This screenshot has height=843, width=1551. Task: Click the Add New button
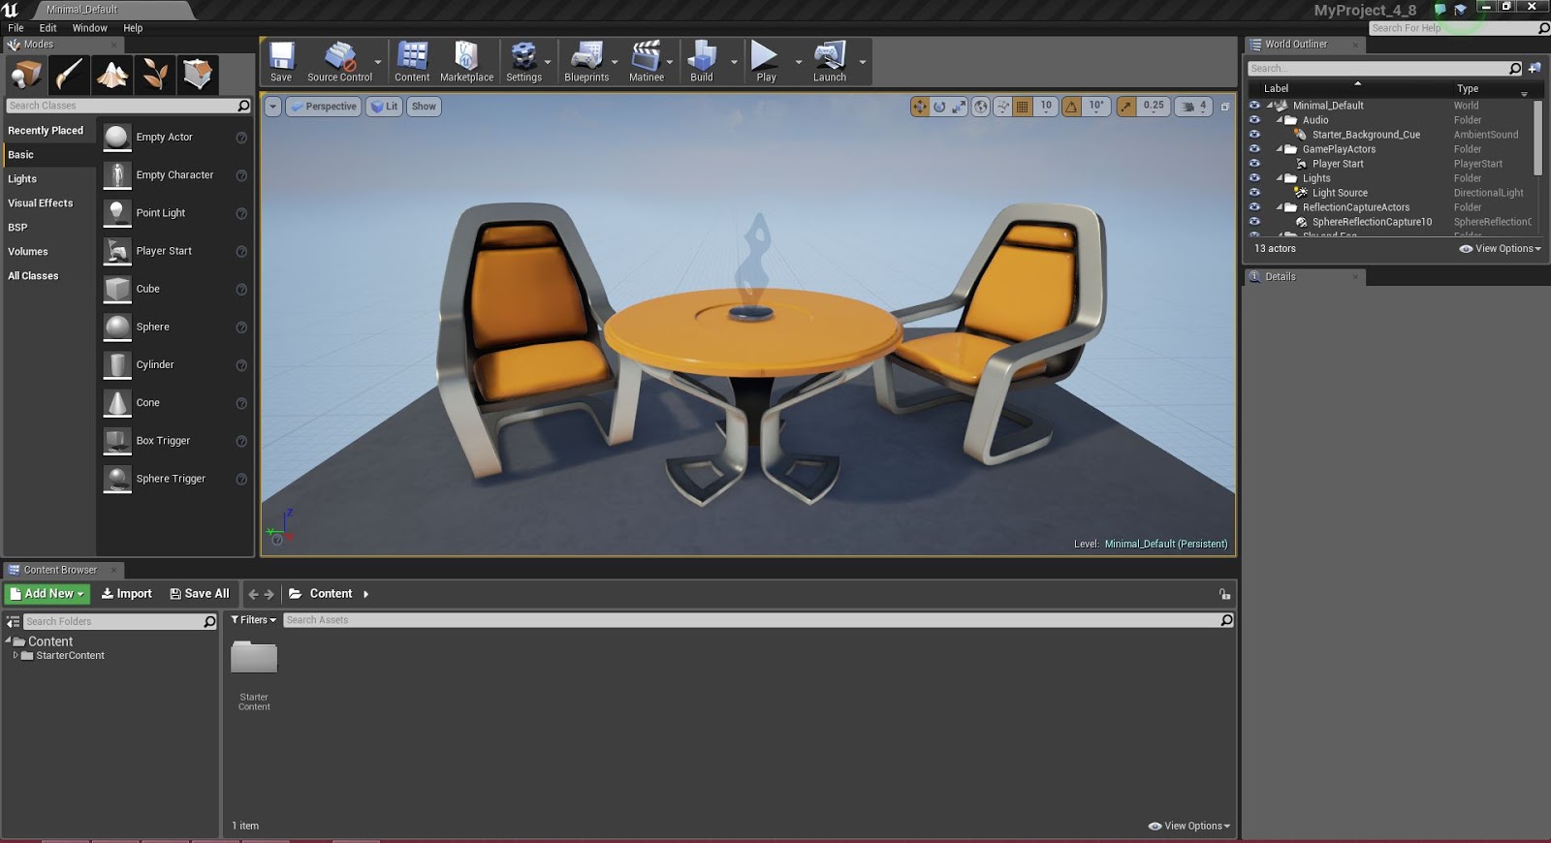[x=47, y=594]
